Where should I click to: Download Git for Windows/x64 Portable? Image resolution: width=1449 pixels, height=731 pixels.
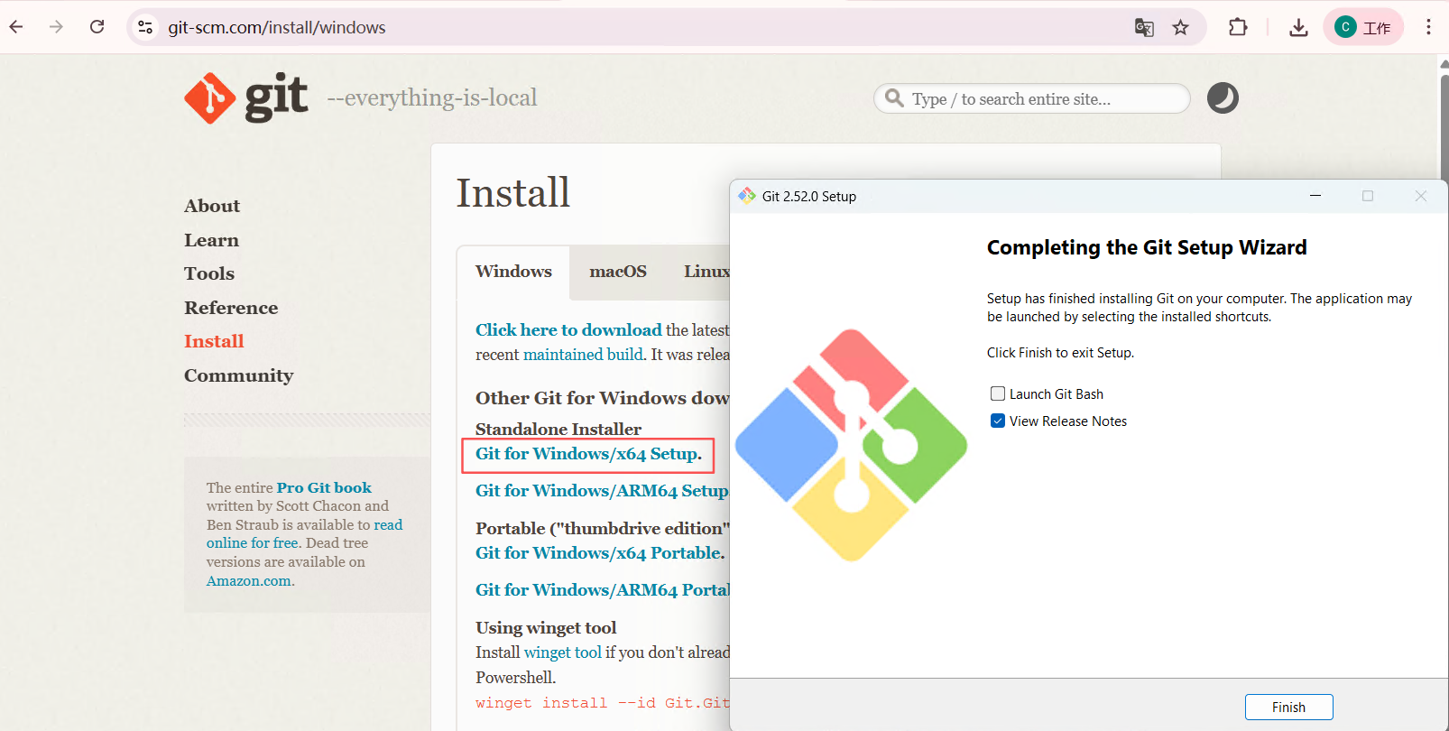[600, 553]
